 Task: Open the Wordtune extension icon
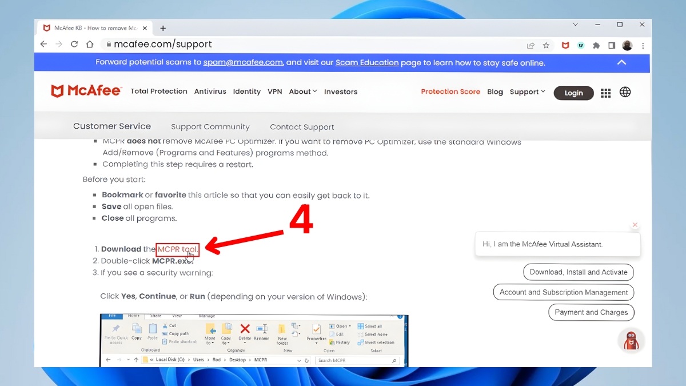[x=581, y=45]
